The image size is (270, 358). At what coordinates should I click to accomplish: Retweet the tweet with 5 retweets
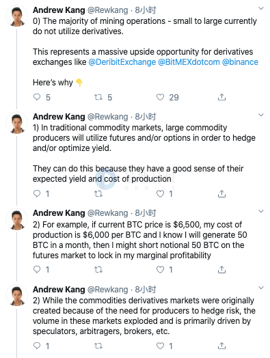pyautogui.click(x=98, y=97)
